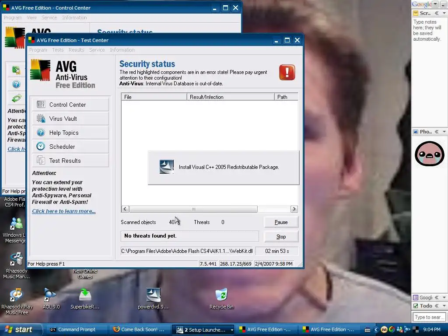Click the Scratch Pad notes text area
Screen dimensions: 448x336
[430, 71]
